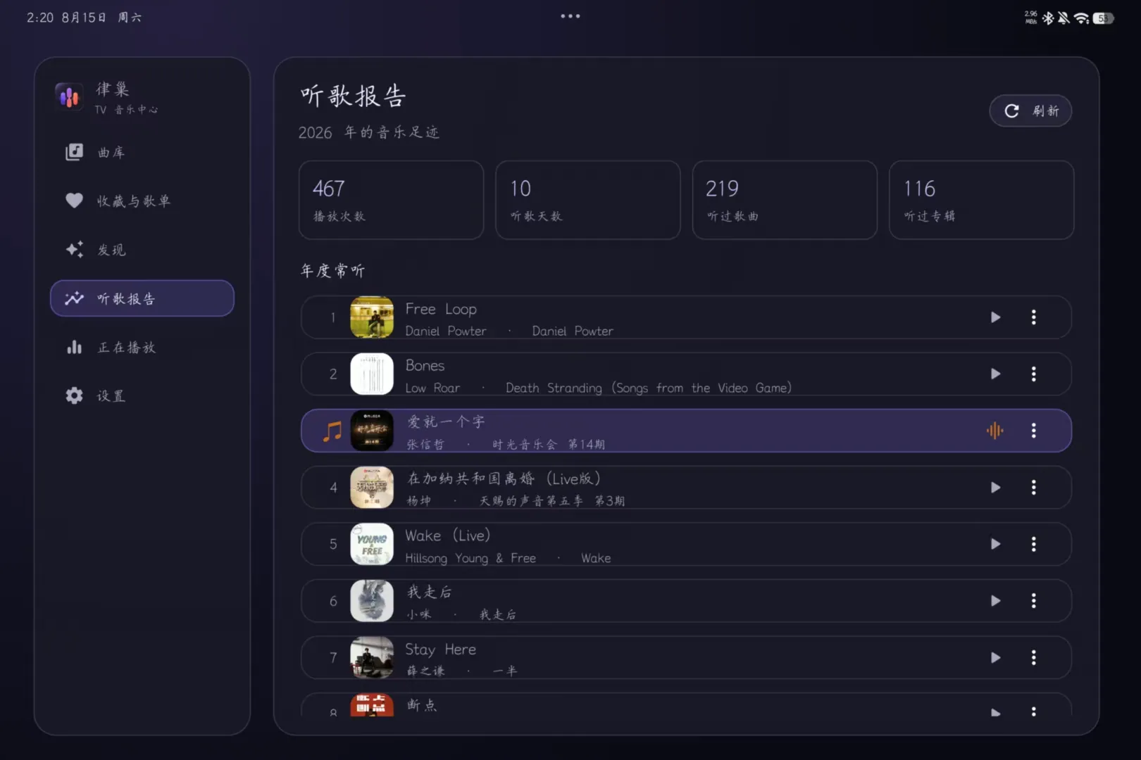Click the 在加纳共和国离婚 album cover
This screenshot has width=1141, height=760.
click(372, 487)
